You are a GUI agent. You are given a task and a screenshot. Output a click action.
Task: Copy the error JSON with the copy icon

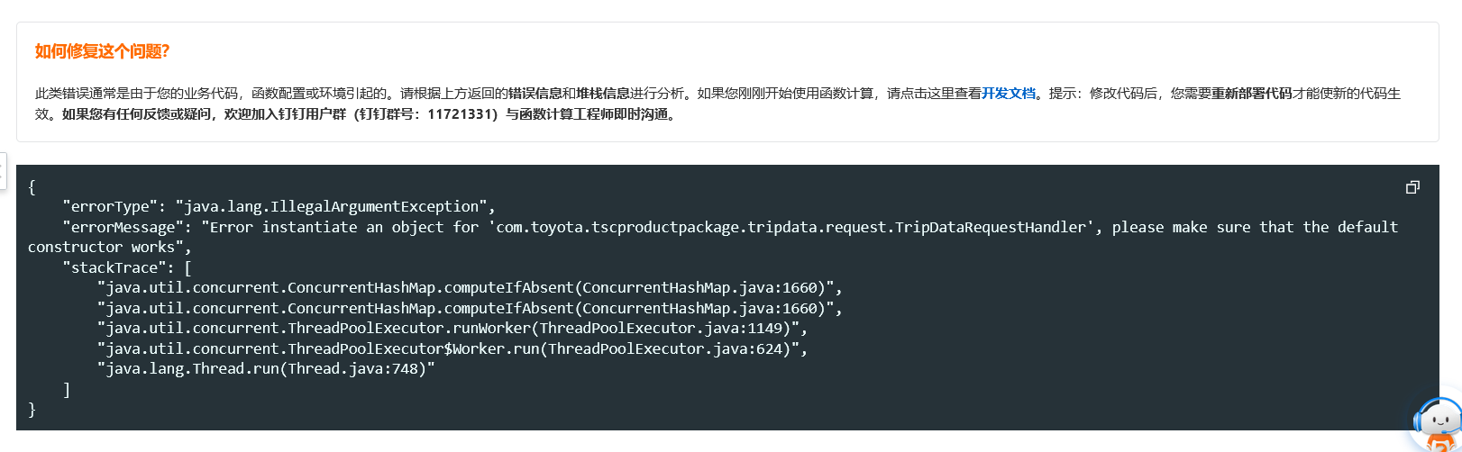click(1412, 187)
